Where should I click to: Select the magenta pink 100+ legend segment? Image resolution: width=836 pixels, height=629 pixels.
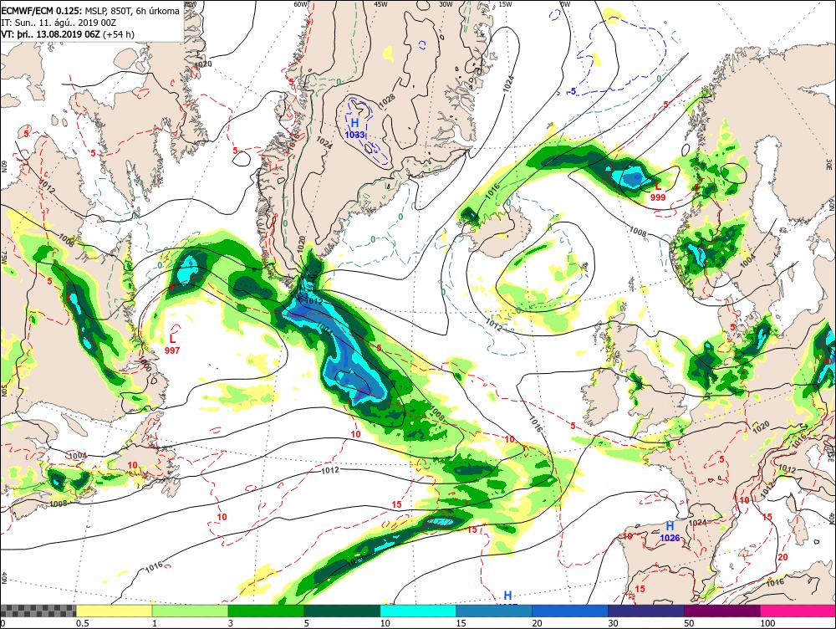pyautogui.click(x=798, y=611)
